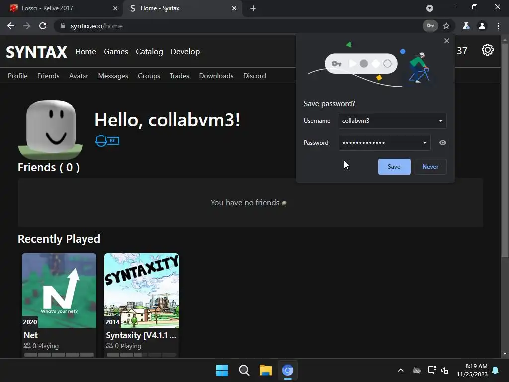Open the Windows Start menu

click(222, 370)
